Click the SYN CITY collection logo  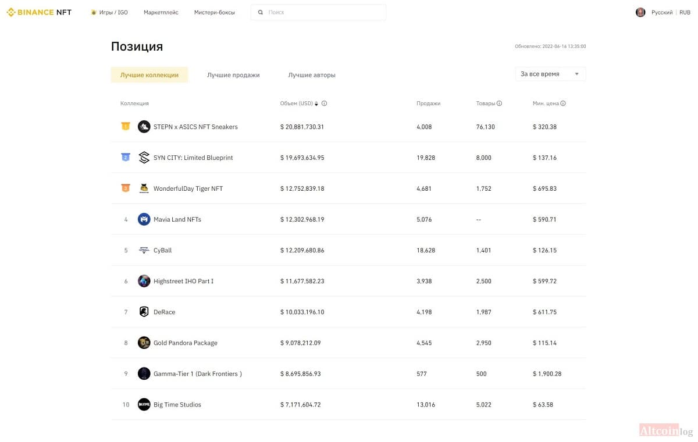click(144, 158)
